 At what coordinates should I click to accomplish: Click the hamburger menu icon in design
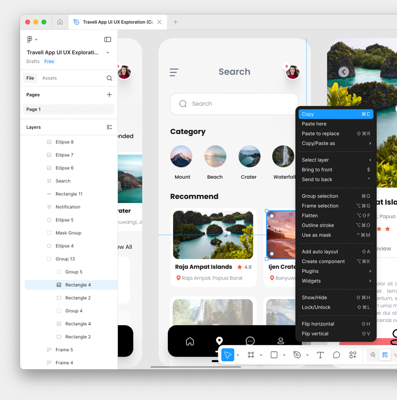(x=174, y=72)
